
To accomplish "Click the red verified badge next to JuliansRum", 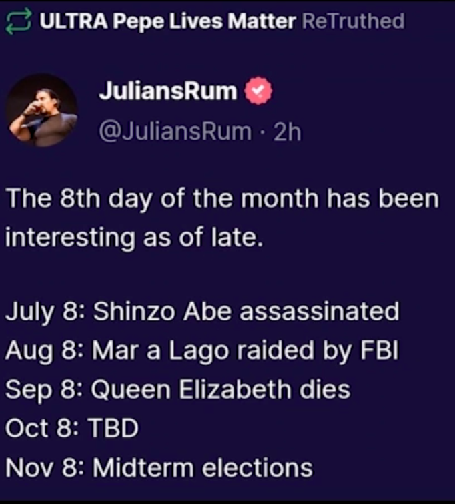I will pos(258,91).
